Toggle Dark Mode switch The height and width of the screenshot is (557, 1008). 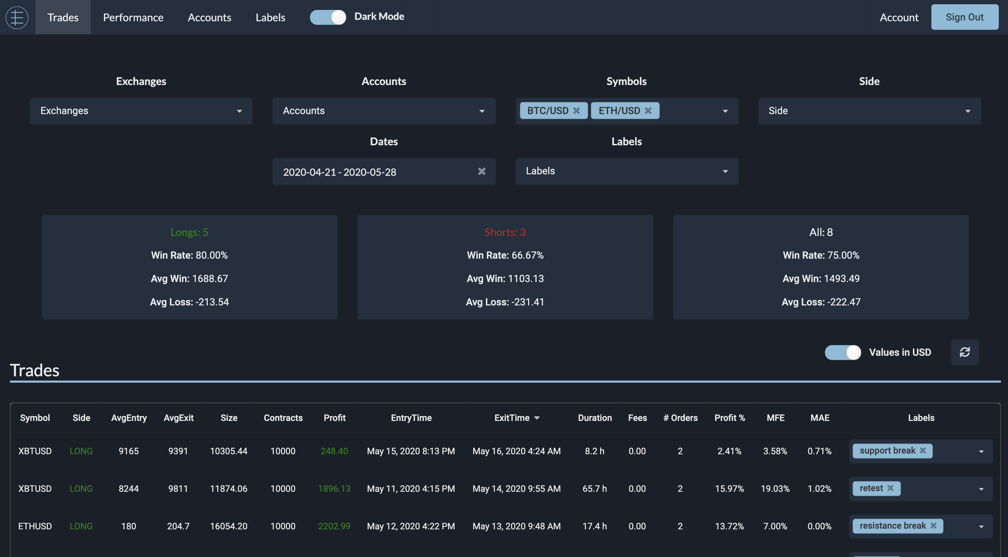[x=327, y=16]
